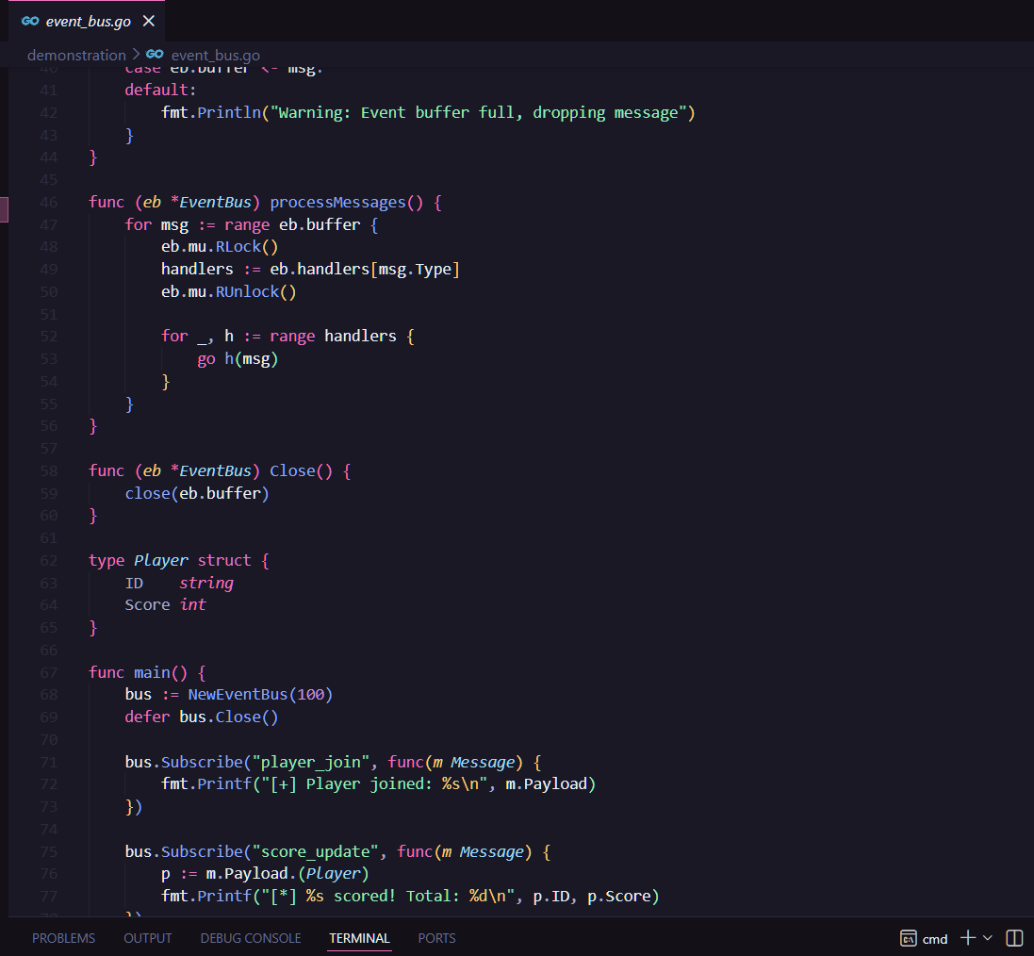This screenshot has width=1034, height=956.
Task: Click the "Player joined" Printf line
Action: [x=379, y=783]
